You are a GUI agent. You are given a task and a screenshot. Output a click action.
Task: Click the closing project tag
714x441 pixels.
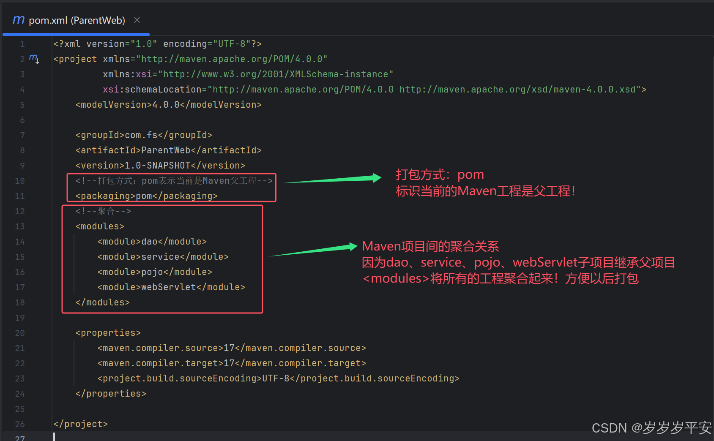click(81, 424)
